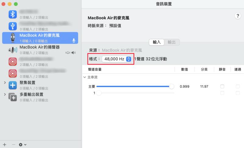Click the default input microphone indicator icon
The image size is (244, 148).
(x=74, y=41)
